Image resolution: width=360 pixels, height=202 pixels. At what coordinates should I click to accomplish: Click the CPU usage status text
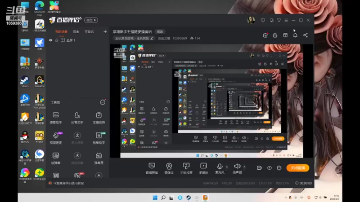coord(265,183)
